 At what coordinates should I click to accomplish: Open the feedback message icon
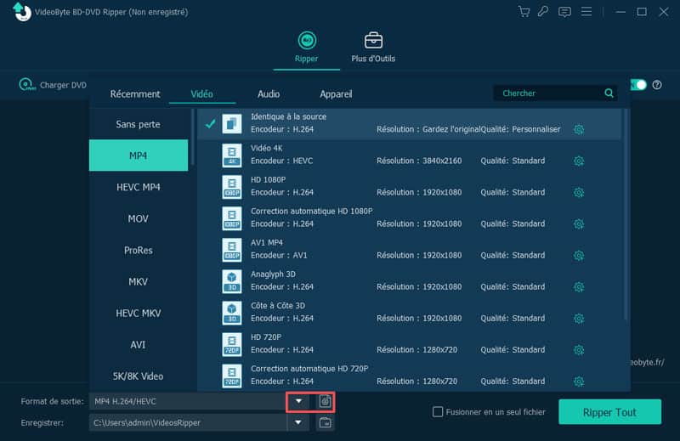[564, 12]
